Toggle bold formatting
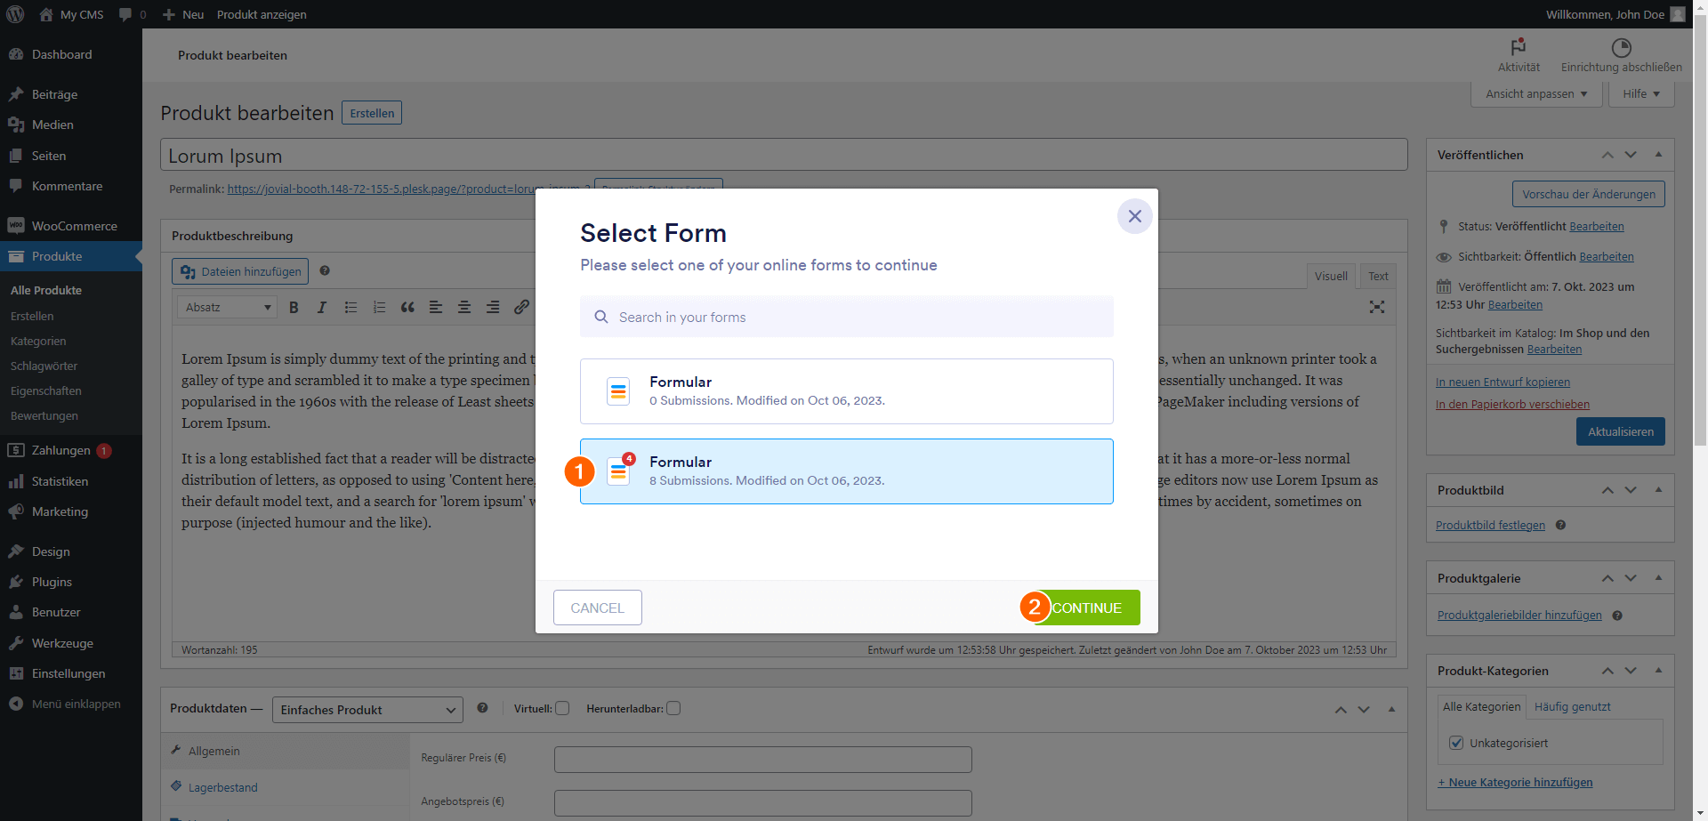 [x=294, y=307]
